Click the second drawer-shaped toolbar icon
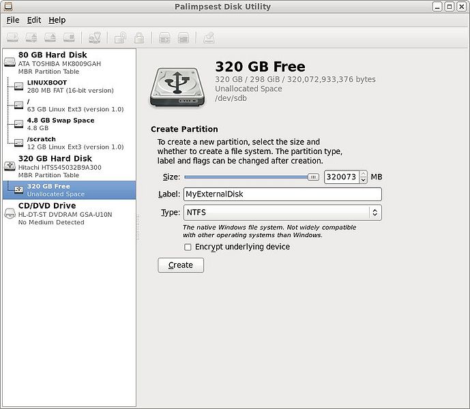This screenshot has height=409, width=470. (x=183, y=37)
